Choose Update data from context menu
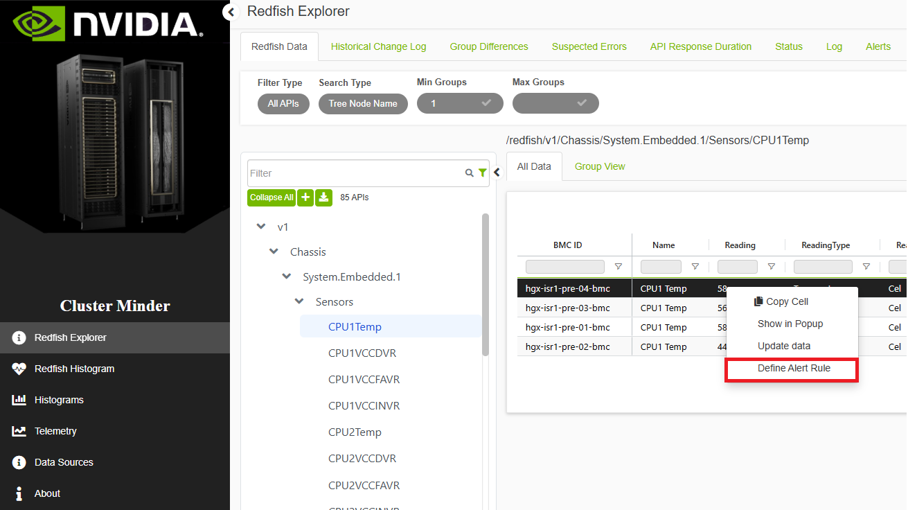908x510 pixels. pyautogui.click(x=792, y=346)
